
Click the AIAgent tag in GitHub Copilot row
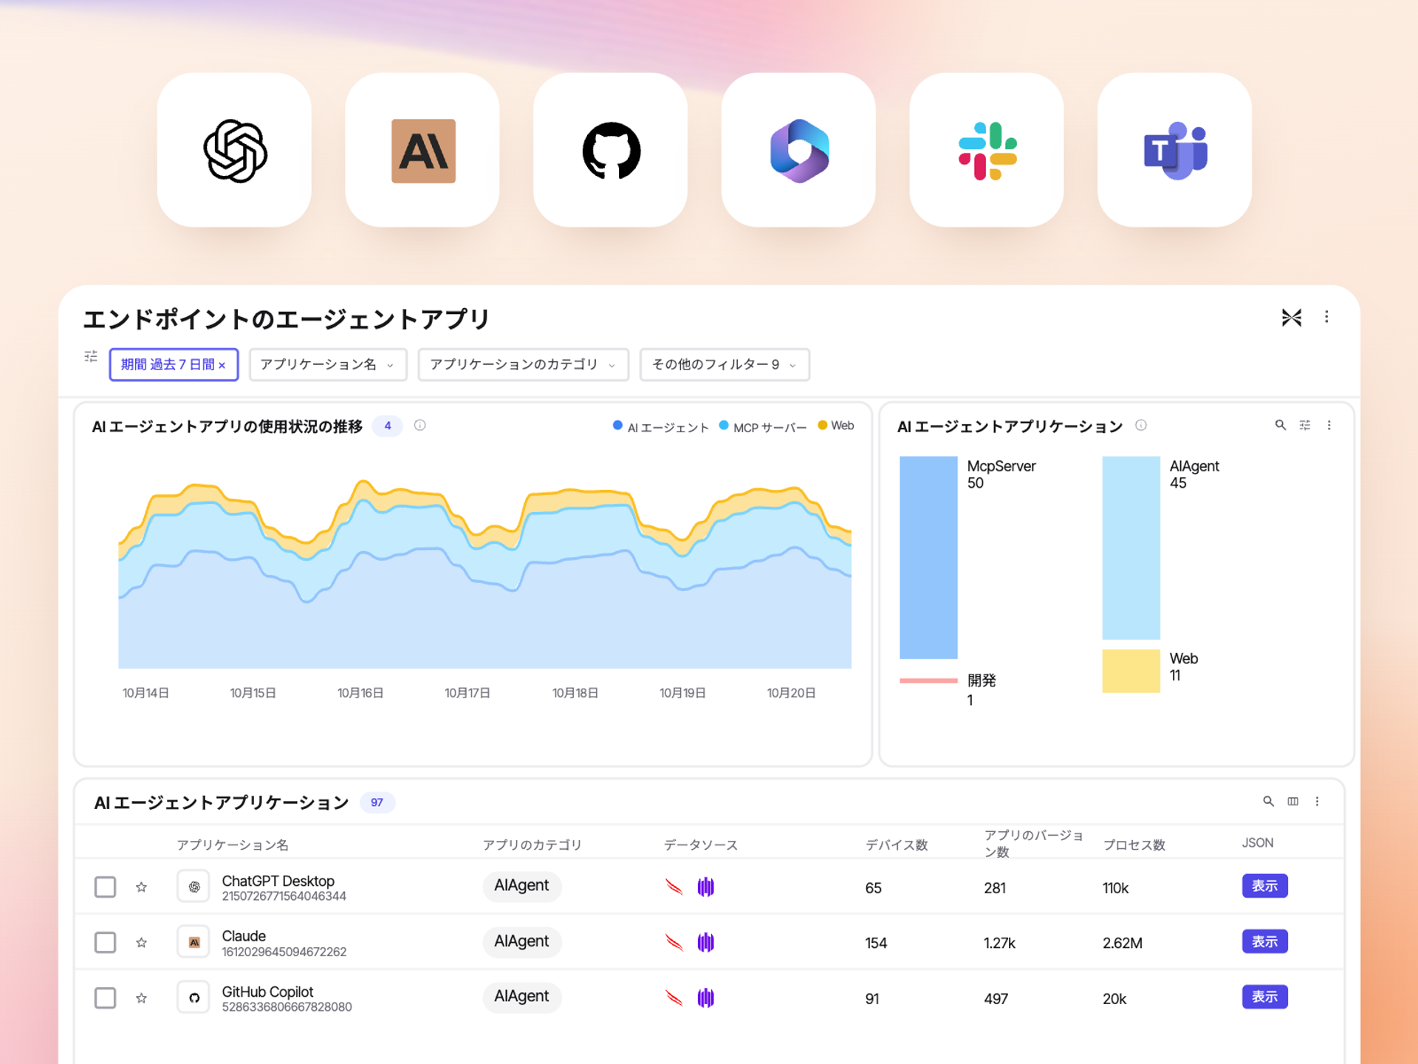tap(521, 997)
